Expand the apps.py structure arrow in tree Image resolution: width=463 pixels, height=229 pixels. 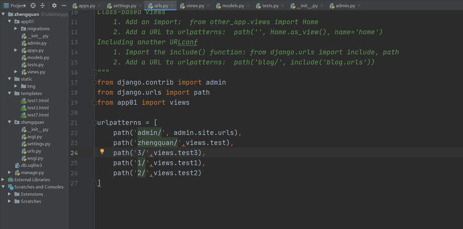click(x=16, y=50)
